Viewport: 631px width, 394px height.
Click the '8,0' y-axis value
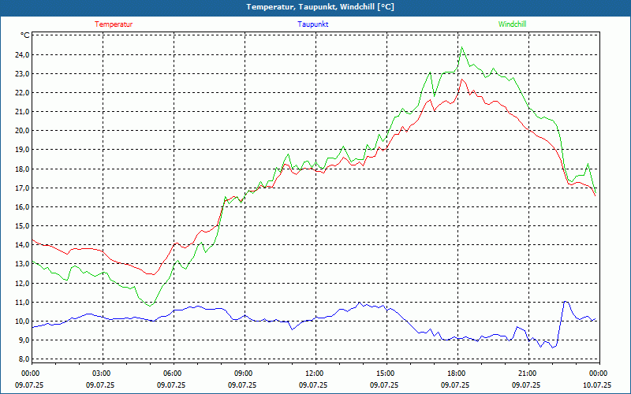coord(24,359)
